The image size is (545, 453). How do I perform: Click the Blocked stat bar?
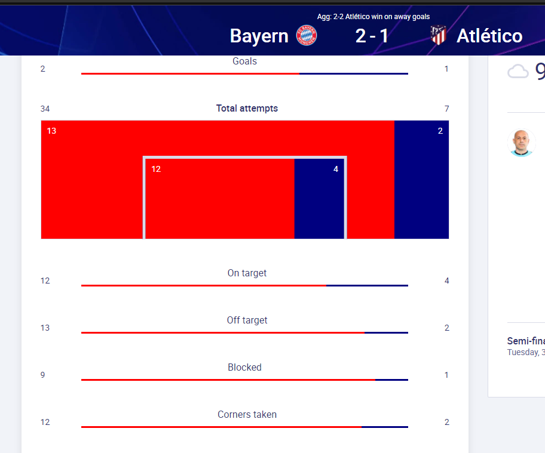coord(244,380)
